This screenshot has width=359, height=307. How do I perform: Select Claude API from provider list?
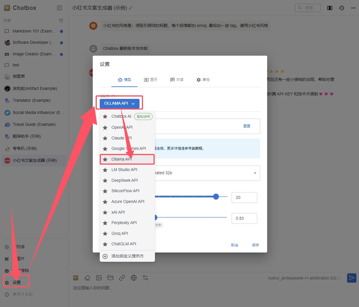127,138
